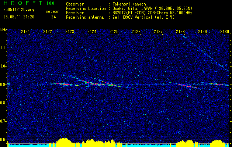Click the 2125 time marker
This screenshot has width=232, height=147.
pos(114,32)
